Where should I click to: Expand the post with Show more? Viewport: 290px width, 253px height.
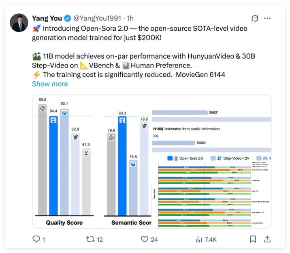(x=50, y=84)
